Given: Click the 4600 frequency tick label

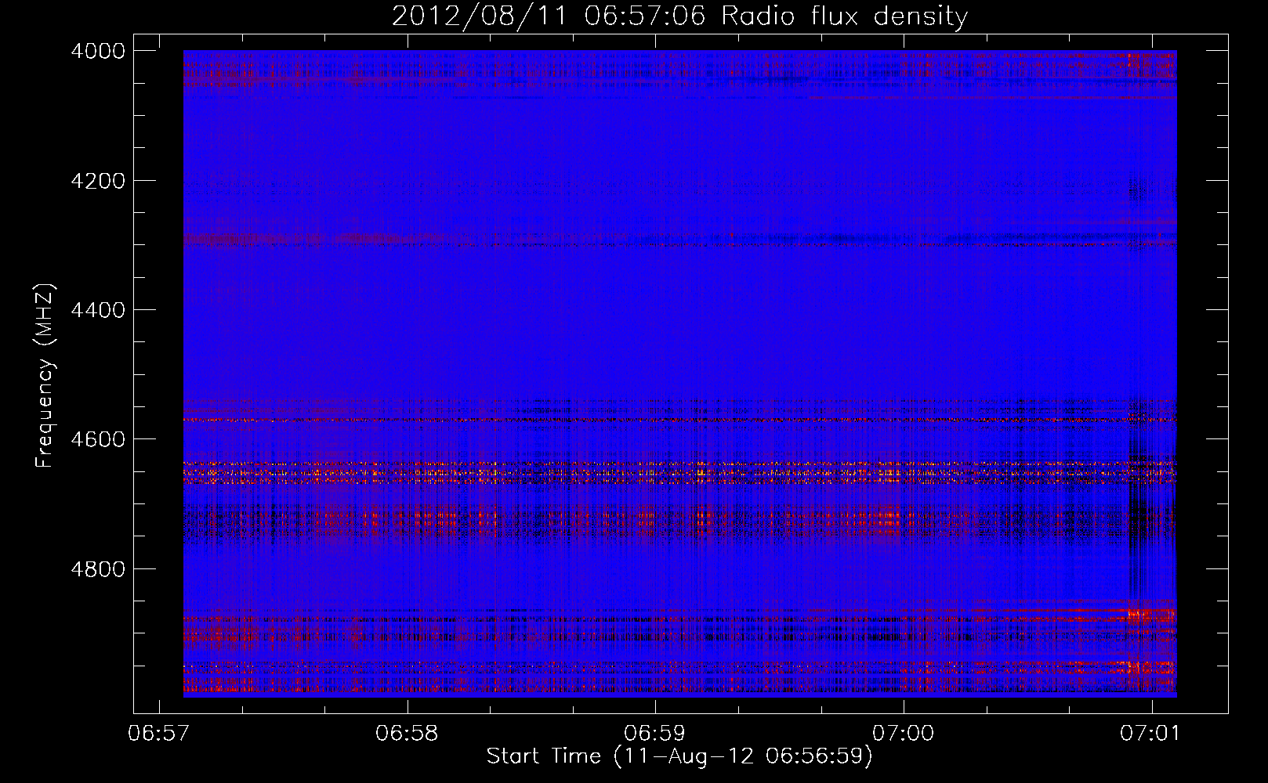Looking at the screenshot, I should click(x=98, y=439).
